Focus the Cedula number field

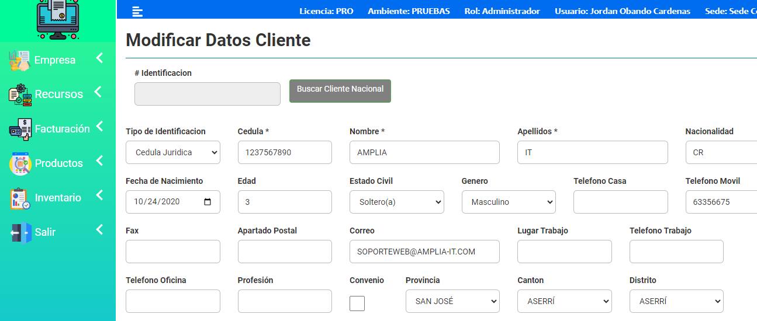tap(285, 152)
